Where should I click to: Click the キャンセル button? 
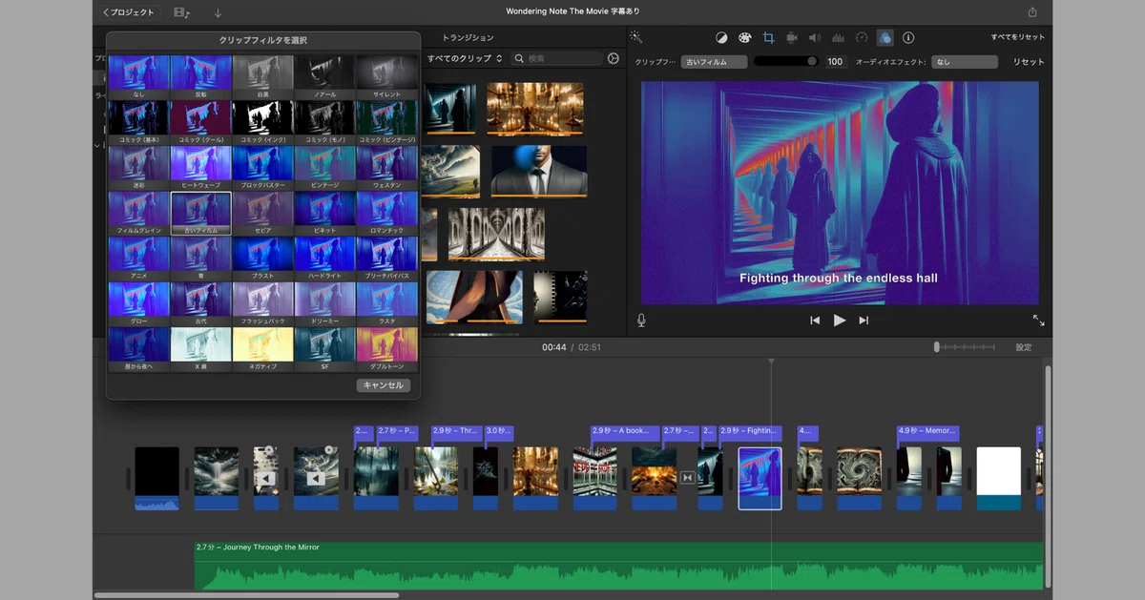click(x=385, y=385)
